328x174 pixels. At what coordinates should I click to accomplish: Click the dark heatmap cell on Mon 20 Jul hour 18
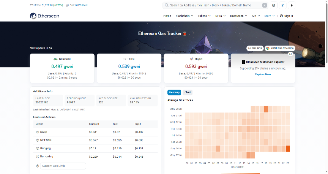pyautogui.click(x=266, y=109)
